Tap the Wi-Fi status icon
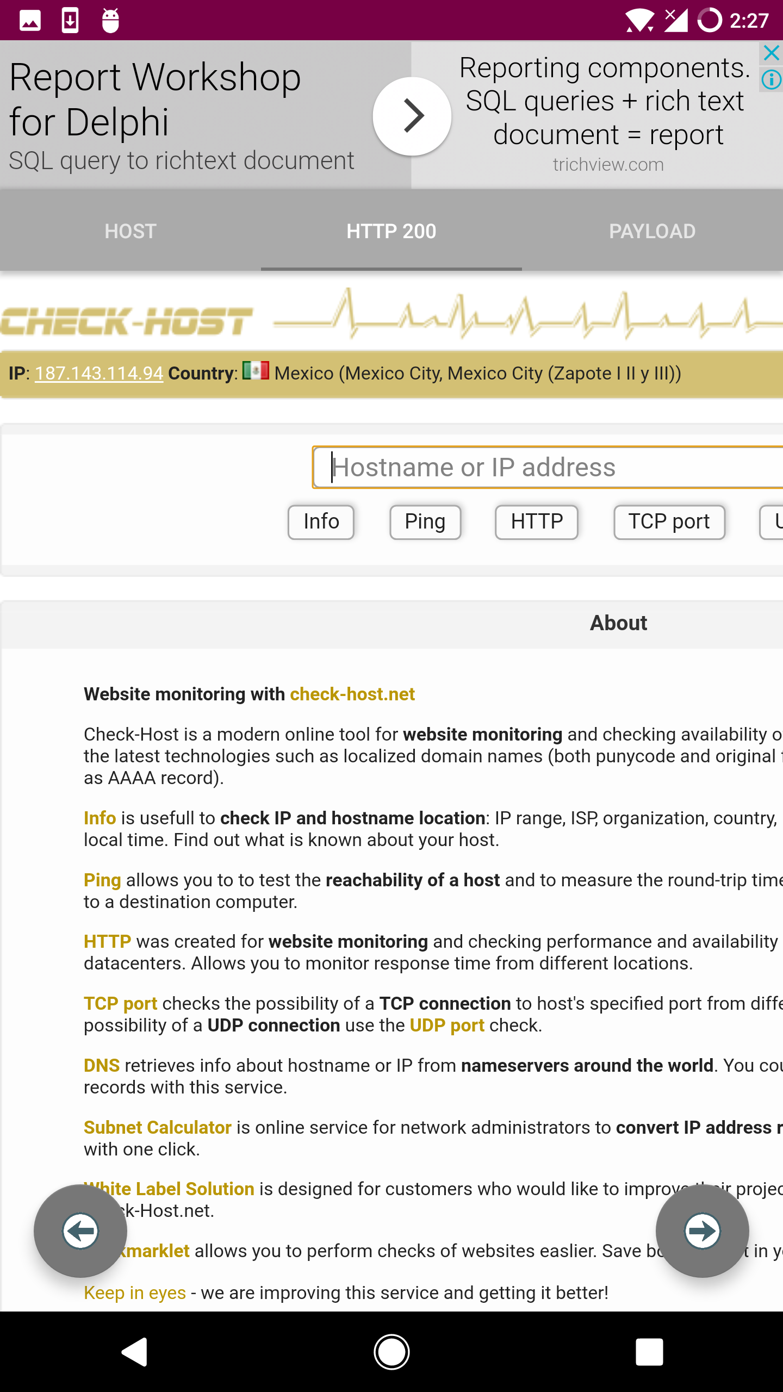783x1392 pixels. pyautogui.click(x=639, y=21)
